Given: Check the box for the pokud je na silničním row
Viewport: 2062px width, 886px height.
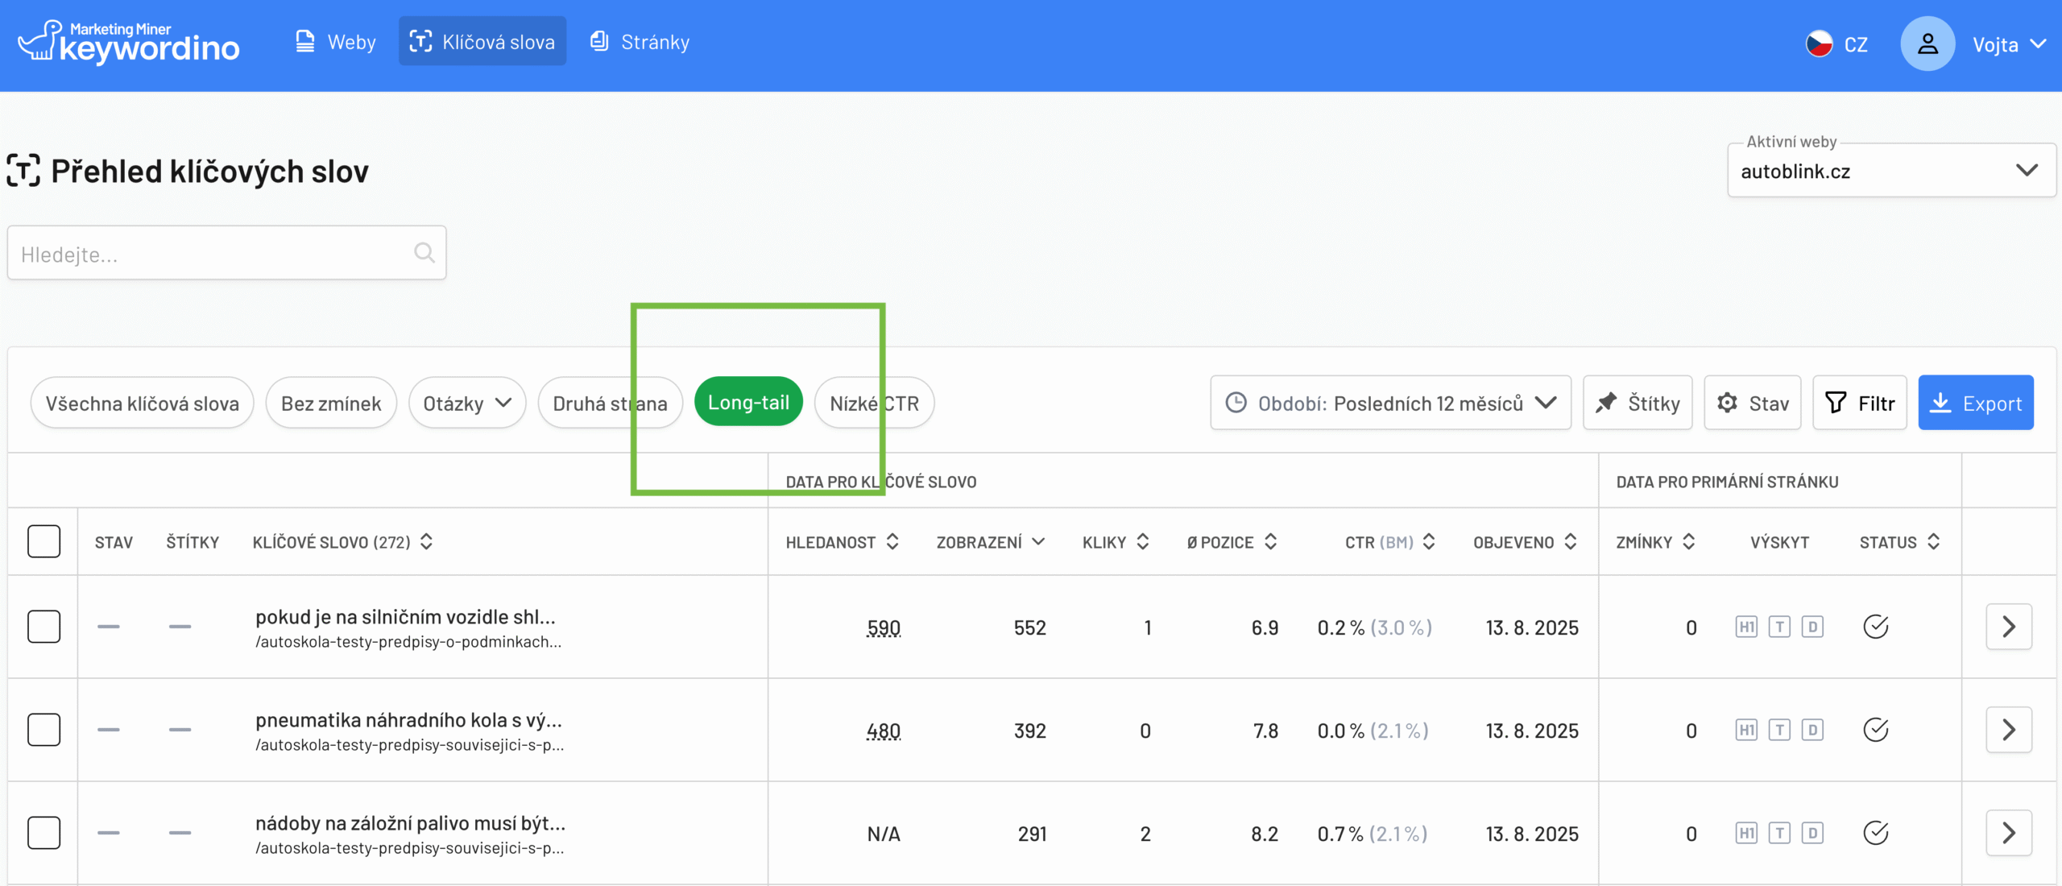Looking at the screenshot, I should coord(44,627).
